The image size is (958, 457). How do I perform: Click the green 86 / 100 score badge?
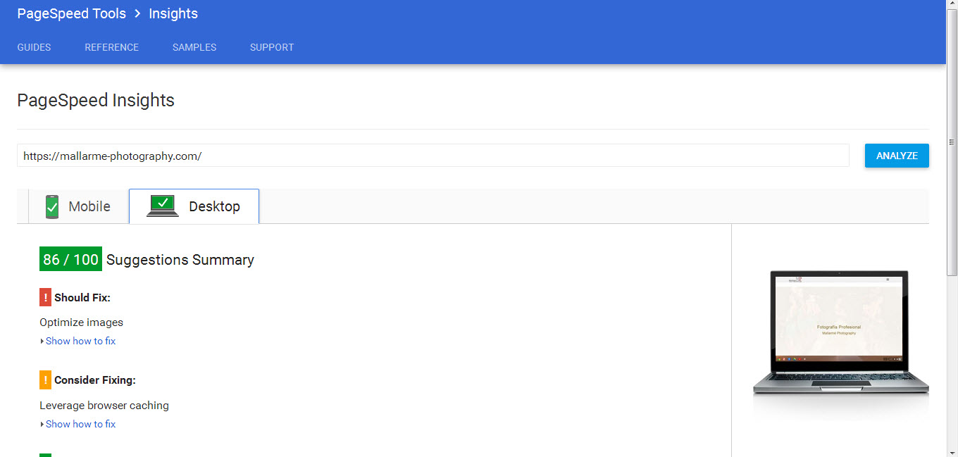70,259
